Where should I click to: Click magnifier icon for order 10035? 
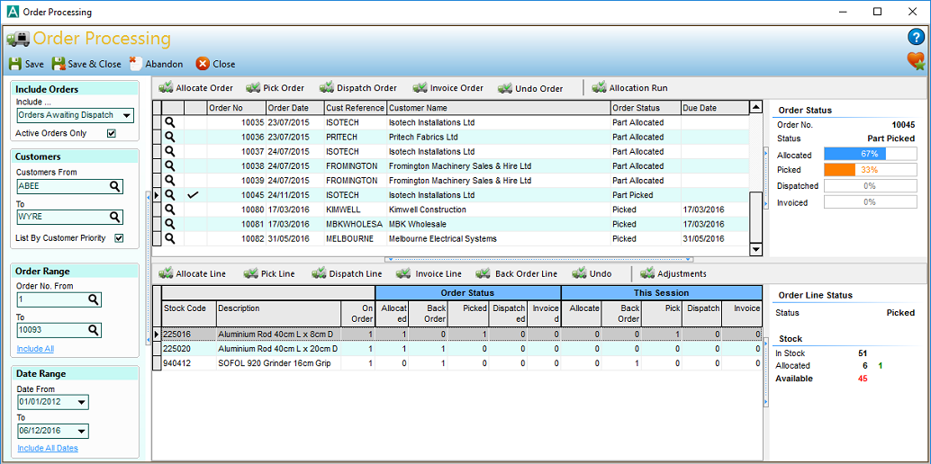[170, 123]
